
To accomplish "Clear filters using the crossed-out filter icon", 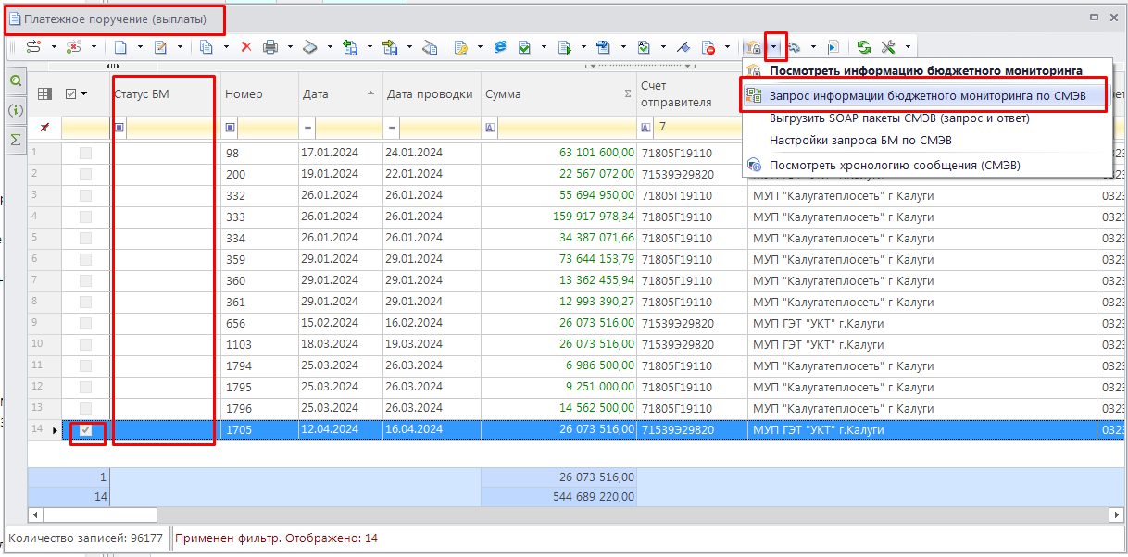I will (44, 127).
